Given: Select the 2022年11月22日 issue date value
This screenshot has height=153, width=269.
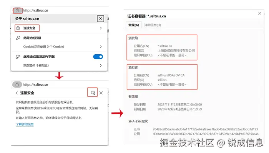Looking at the screenshot, I should (x=179, y=104).
